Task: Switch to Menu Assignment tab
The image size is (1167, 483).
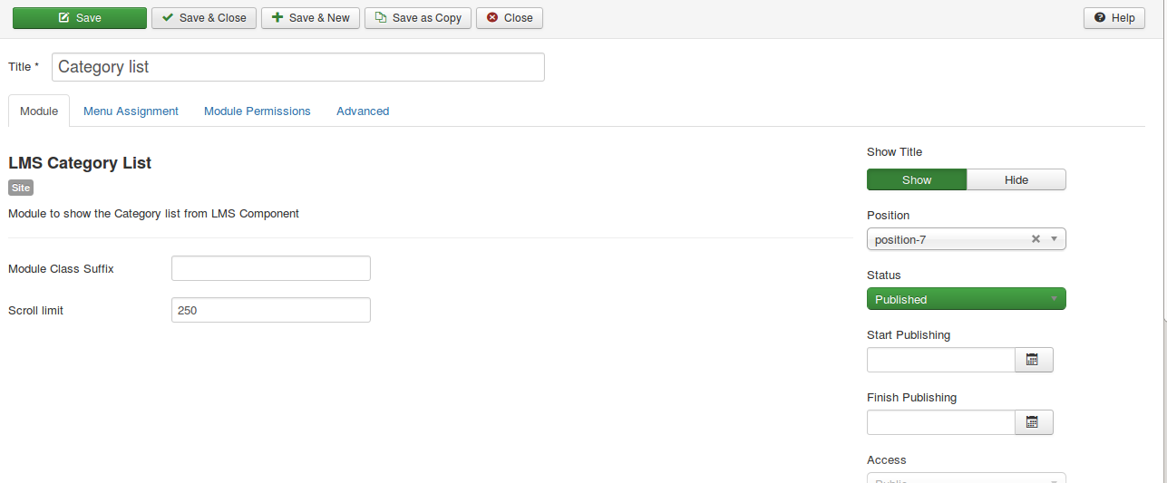Action: [131, 111]
